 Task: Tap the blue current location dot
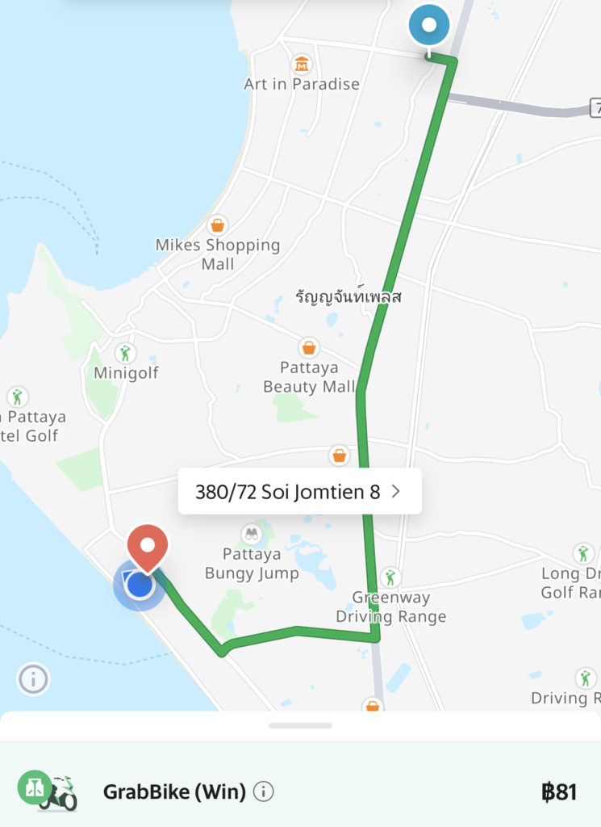[x=140, y=585]
